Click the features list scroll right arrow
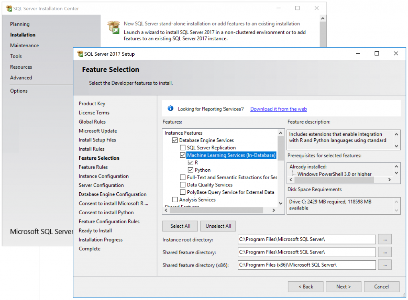 pyautogui.click(x=274, y=210)
